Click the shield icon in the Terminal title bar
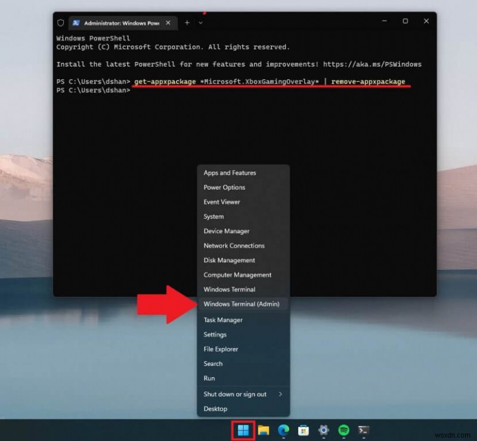Viewport: 477px width, 441px height. (x=61, y=23)
